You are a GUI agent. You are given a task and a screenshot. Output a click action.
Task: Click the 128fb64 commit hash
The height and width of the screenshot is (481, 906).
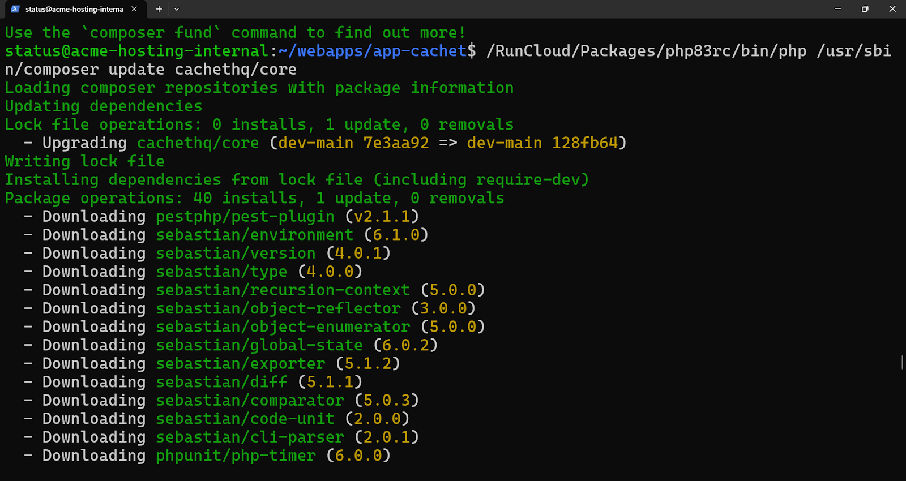click(x=585, y=143)
